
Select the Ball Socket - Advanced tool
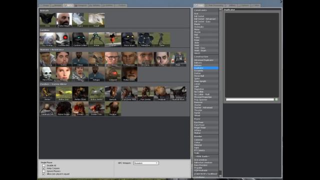pos(205,19)
